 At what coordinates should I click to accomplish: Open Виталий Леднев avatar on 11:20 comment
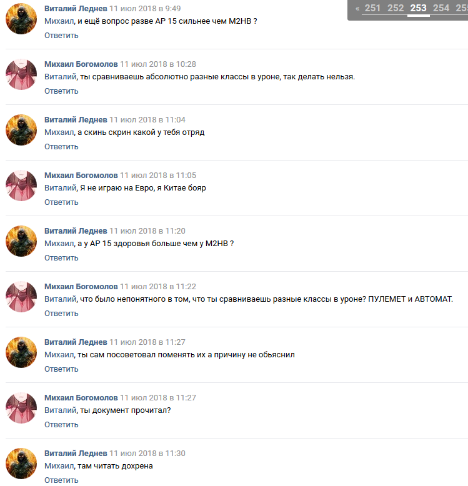[x=21, y=241]
